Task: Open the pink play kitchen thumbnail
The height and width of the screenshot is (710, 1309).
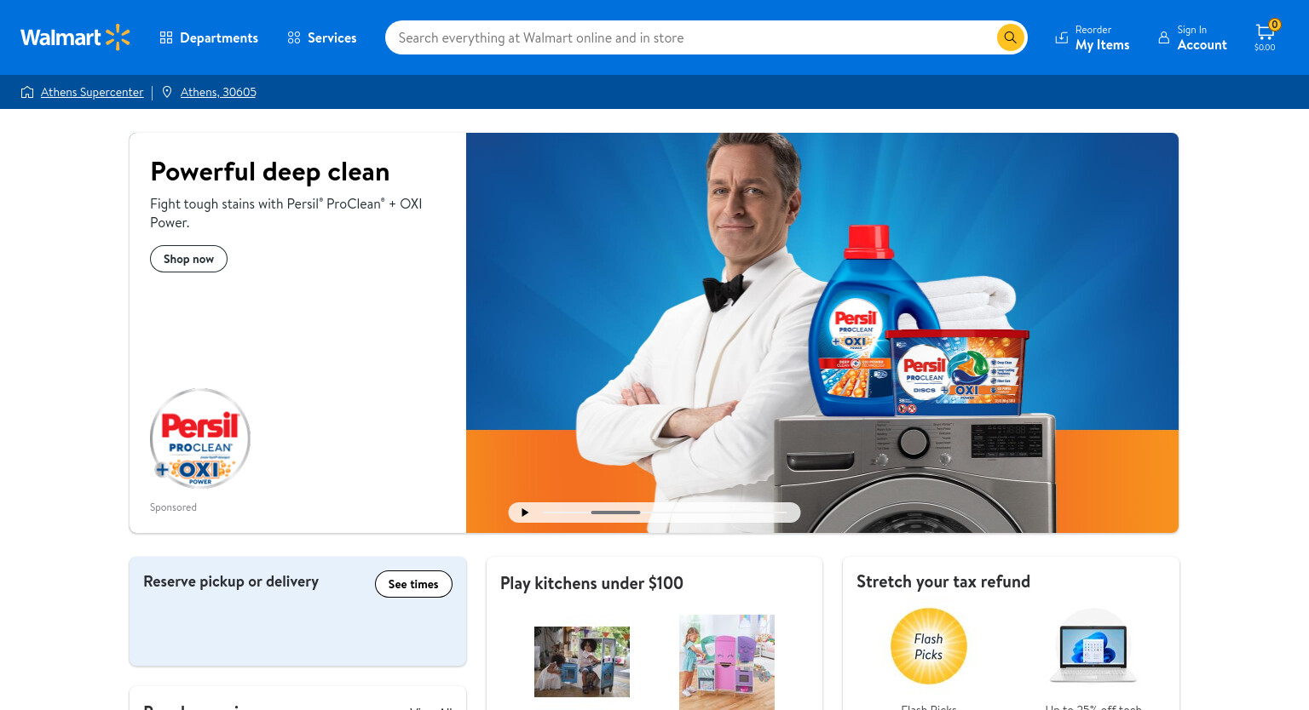Action: pyautogui.click(x=727, y=662)
